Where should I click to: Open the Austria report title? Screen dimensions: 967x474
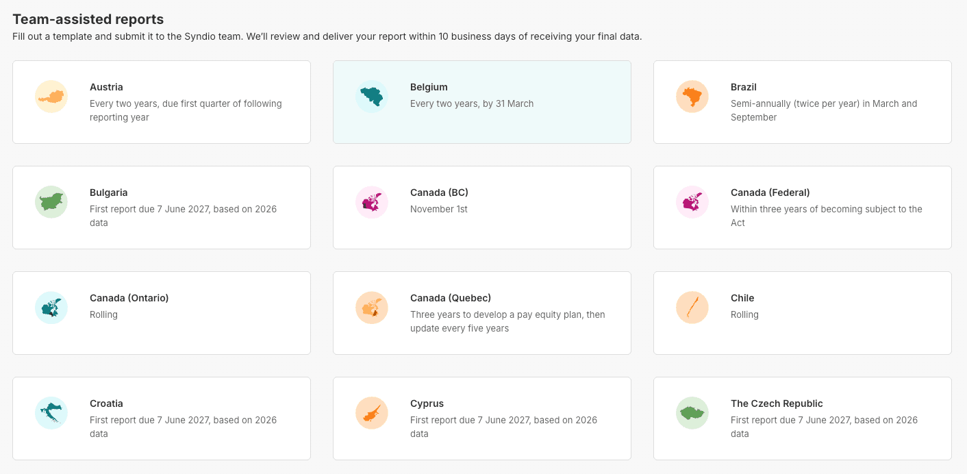(106, 87)
